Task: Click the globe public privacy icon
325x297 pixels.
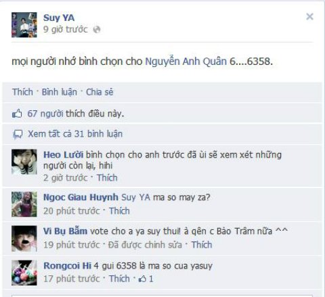Action: click(97, 30)
